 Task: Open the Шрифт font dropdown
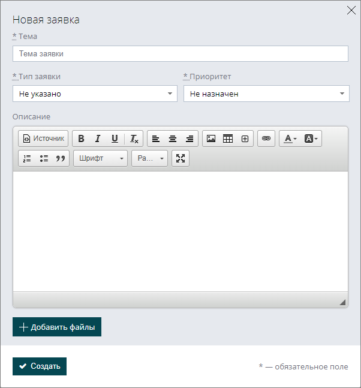pyautogui.click(x=101, y=158)
